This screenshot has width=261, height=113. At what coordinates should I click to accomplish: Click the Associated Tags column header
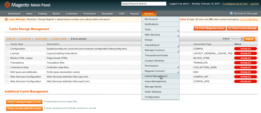(x=202, y=44)
